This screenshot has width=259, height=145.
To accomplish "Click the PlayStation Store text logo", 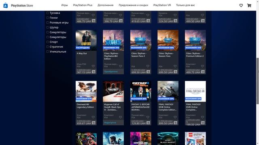I will click(22, 5).
